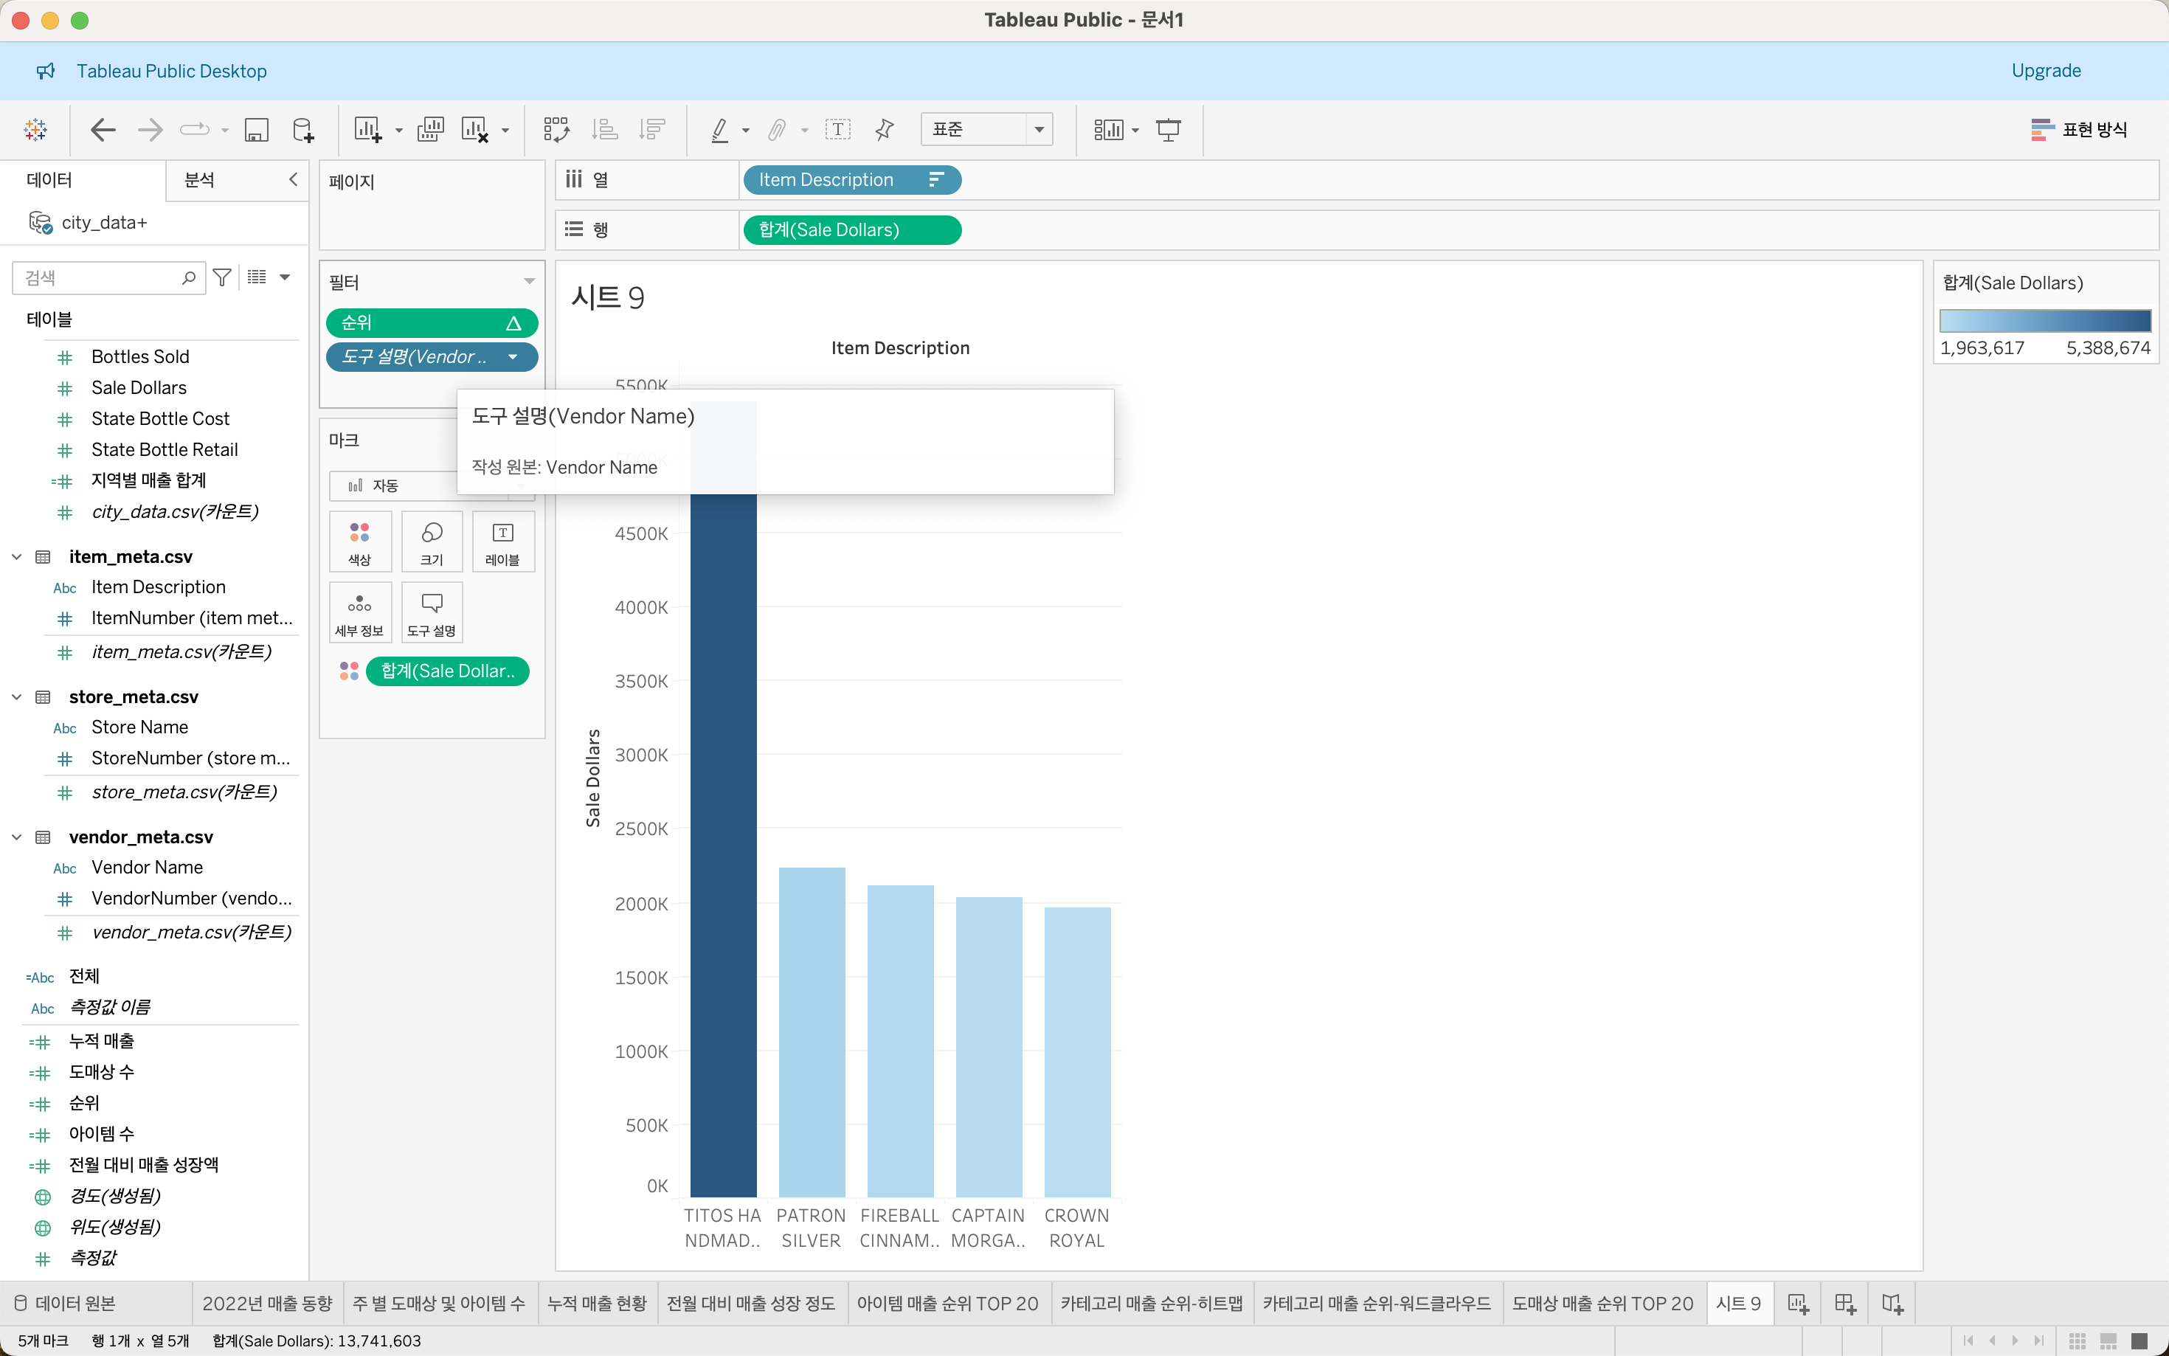
Task: Open the 레이블 label mark card
Action: [x=502, y=542]
